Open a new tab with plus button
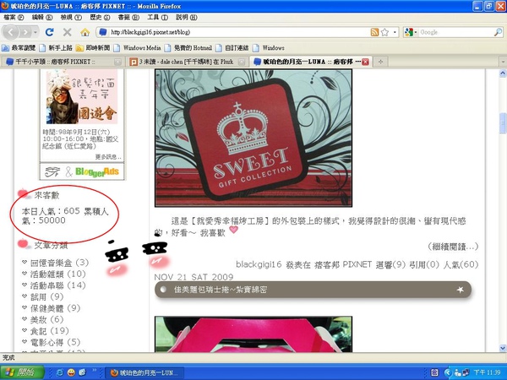 380,62
